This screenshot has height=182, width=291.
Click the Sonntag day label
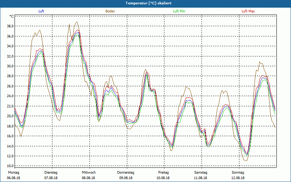(238, 173)
